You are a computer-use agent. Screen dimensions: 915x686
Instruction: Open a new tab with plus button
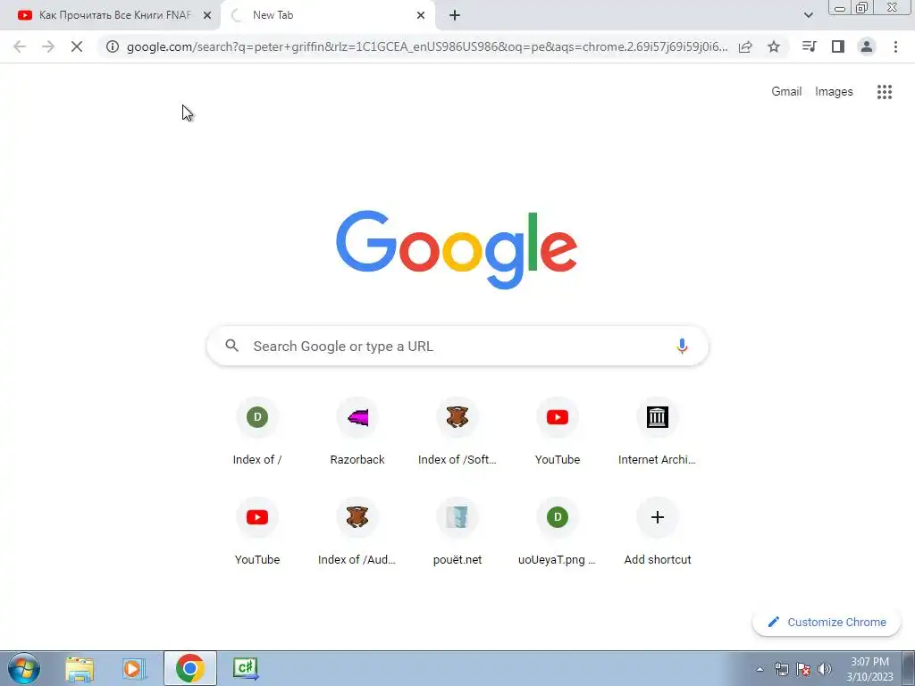pos(455,15)
